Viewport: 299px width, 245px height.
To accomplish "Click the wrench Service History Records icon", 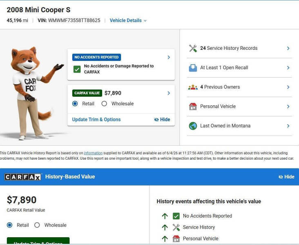I will pyautogui.click(x=193, y=48).
